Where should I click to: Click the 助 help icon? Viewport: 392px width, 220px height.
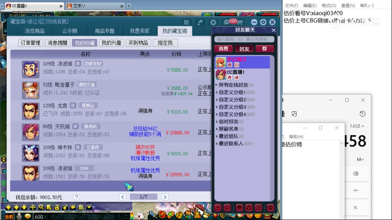coord(187,22)
